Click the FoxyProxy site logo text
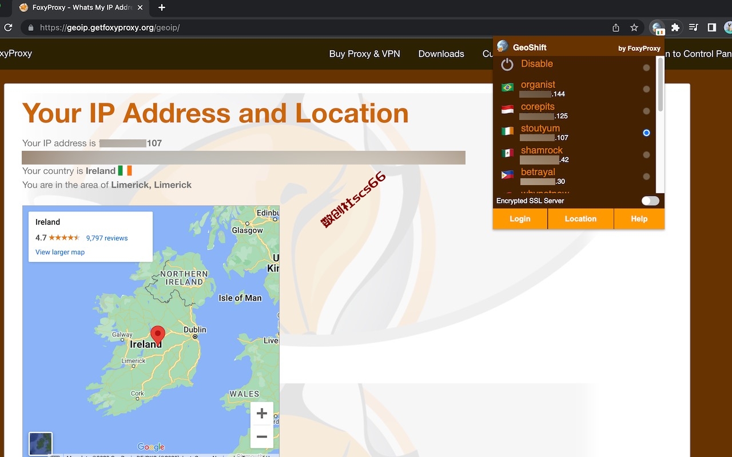This screenshot has width=732, height=457. [x=16, y=53]
